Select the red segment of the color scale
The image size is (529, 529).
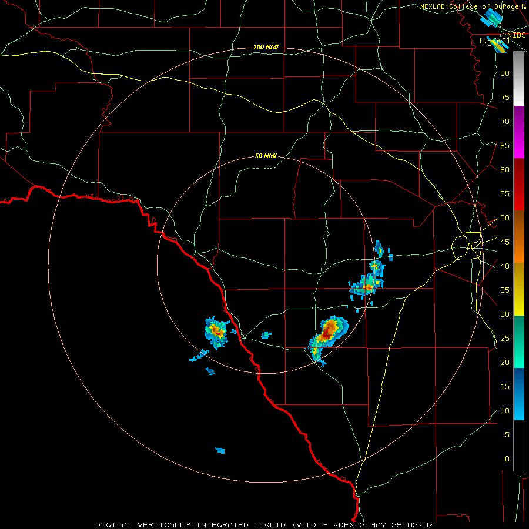[x=519, y=185]
